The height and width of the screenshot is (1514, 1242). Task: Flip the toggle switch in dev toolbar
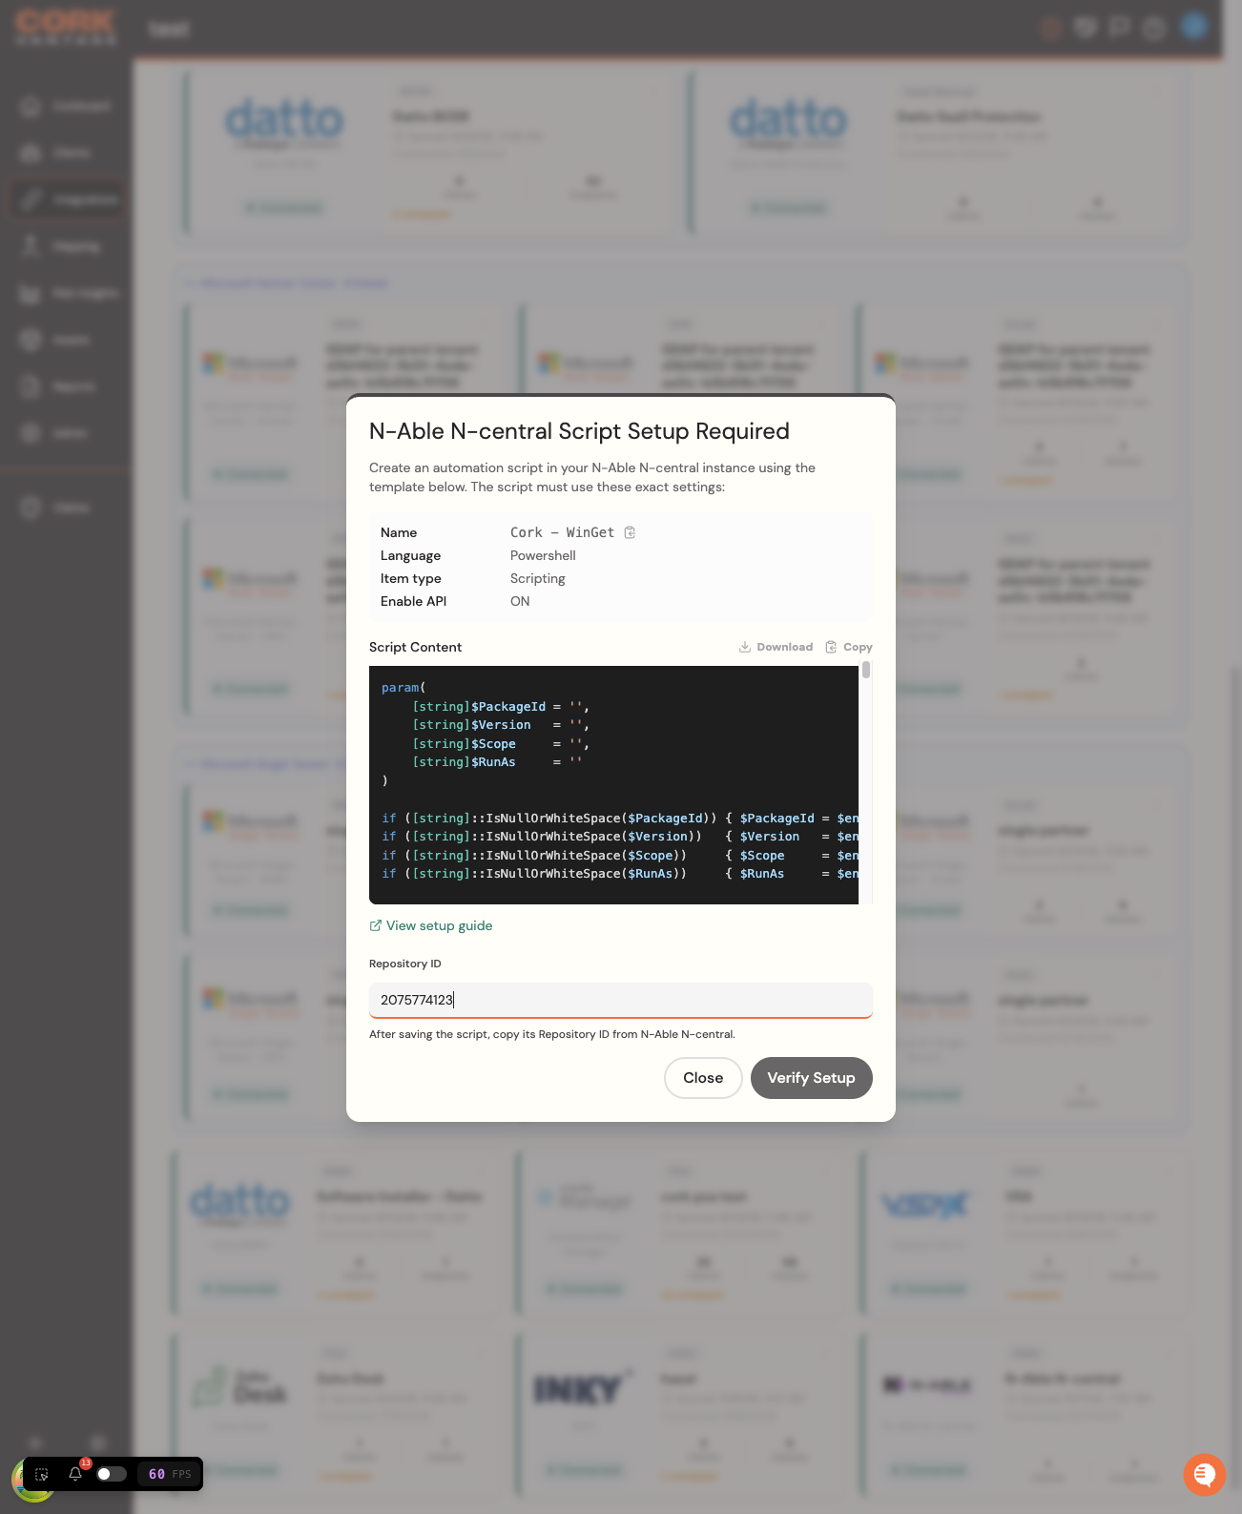point(112,1474)
